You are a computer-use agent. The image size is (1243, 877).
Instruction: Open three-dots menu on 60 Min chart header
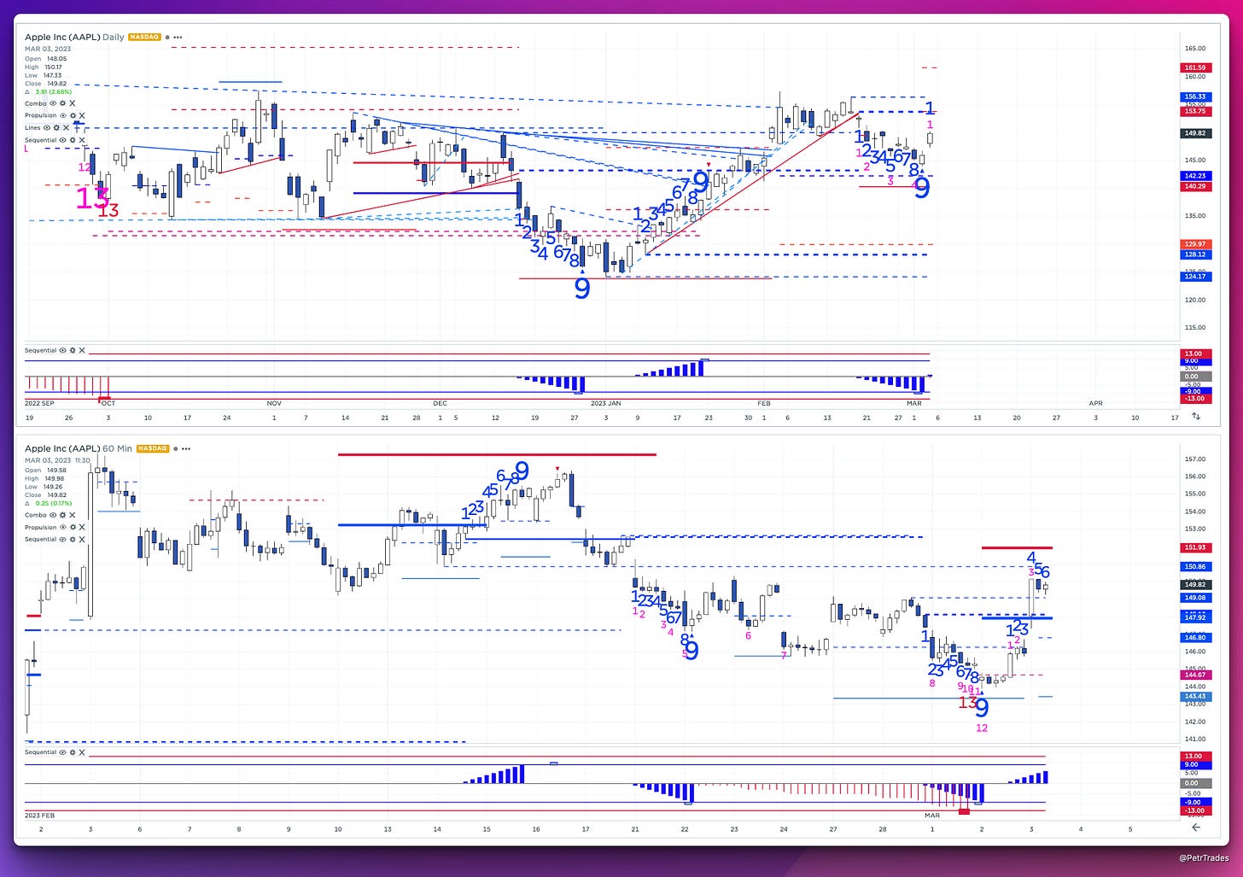tap(186, 448)
